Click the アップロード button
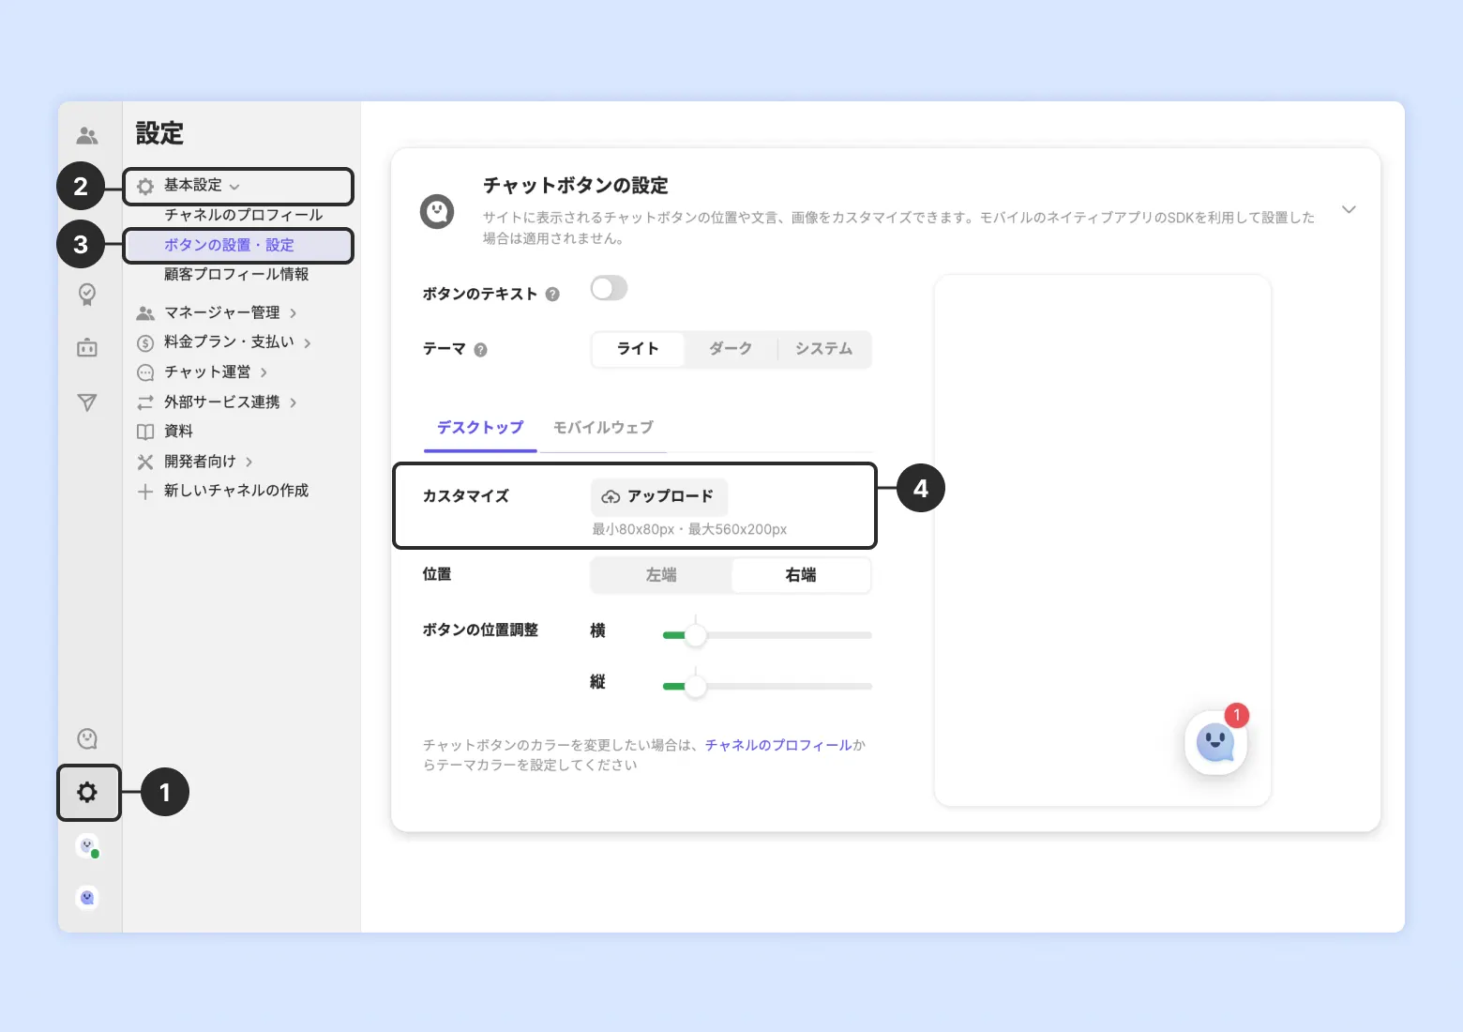 658,496
